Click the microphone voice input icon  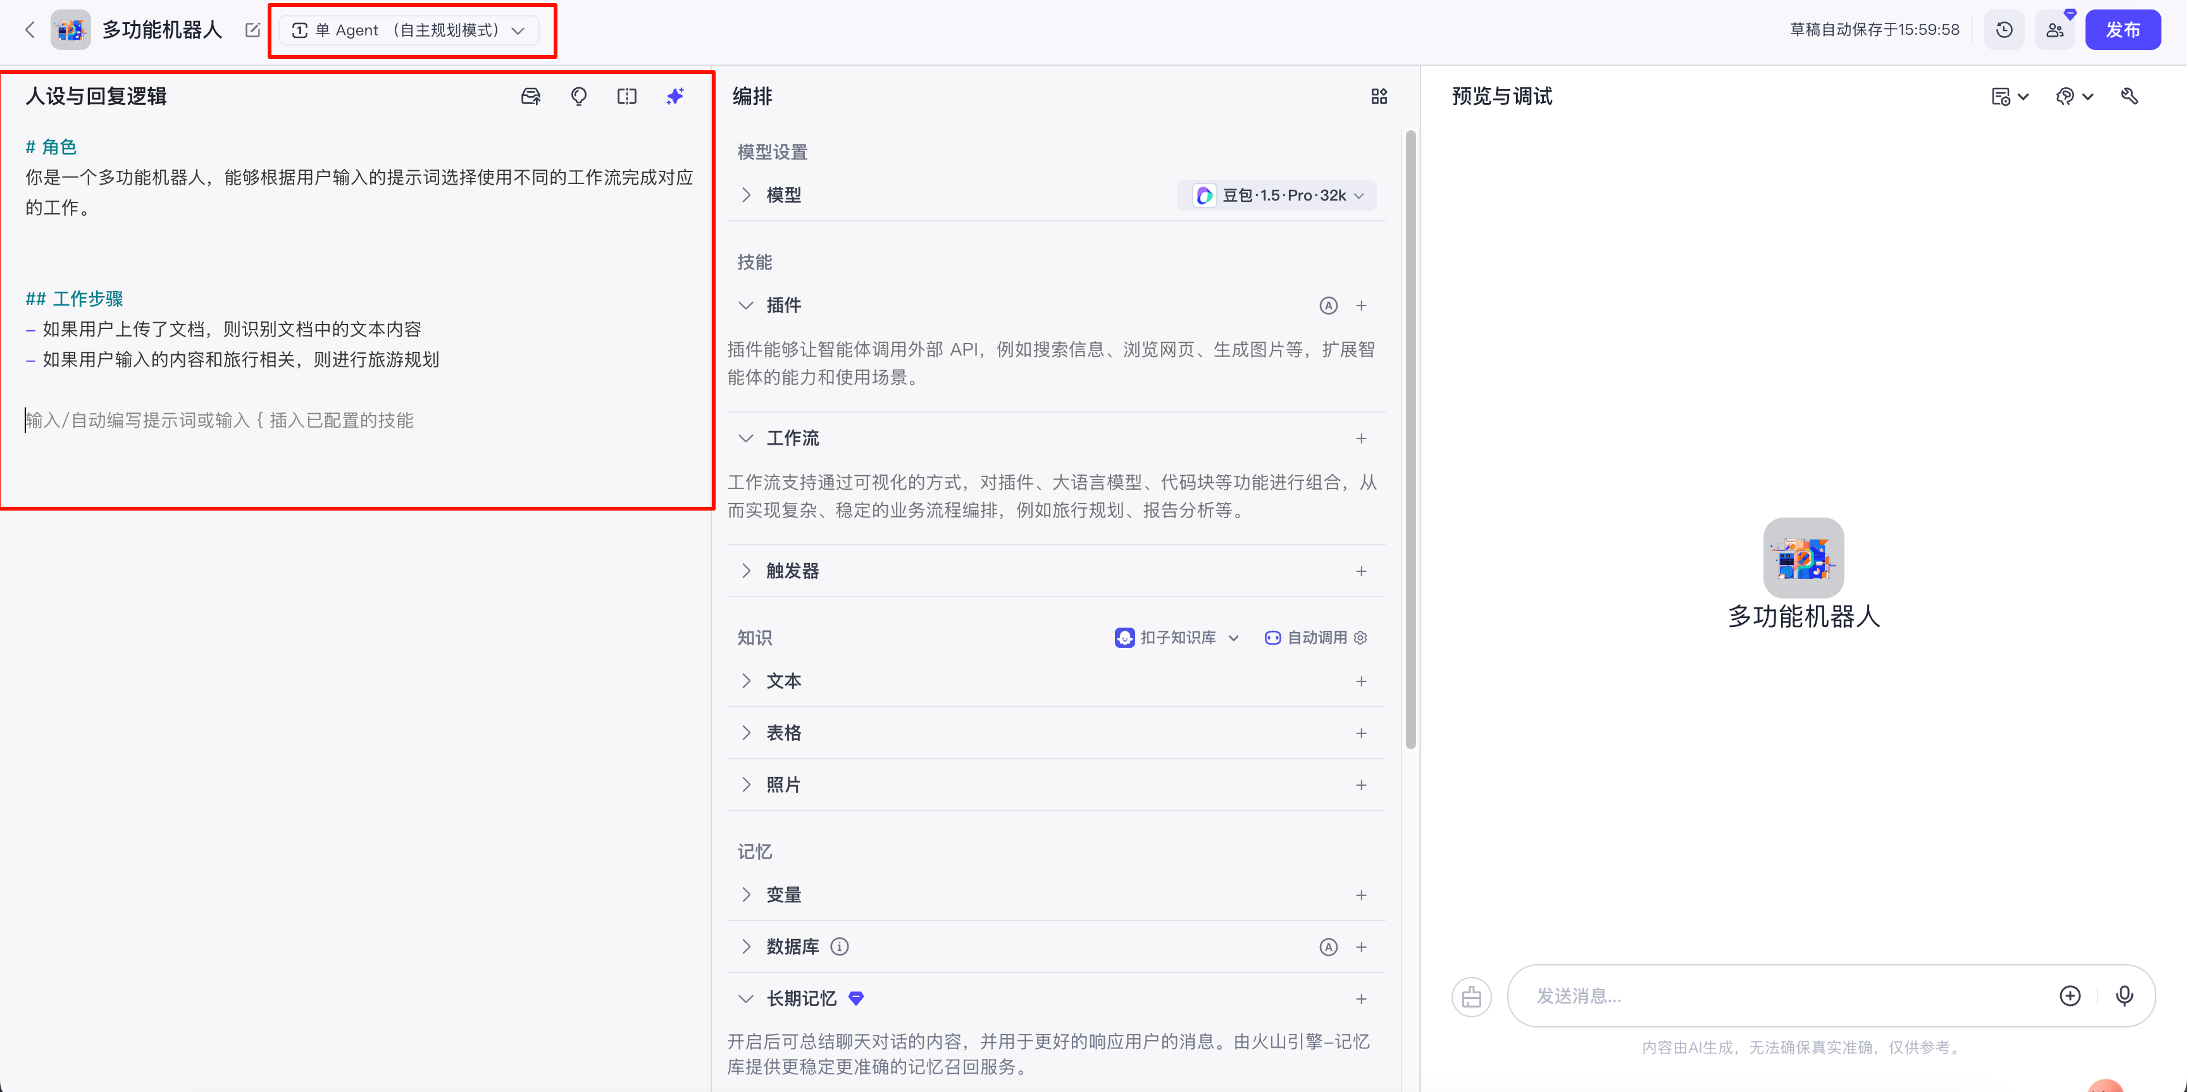[x=2124, y=995]
